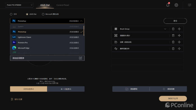Select the Microsoft wheel device radio button

point(43,14)
